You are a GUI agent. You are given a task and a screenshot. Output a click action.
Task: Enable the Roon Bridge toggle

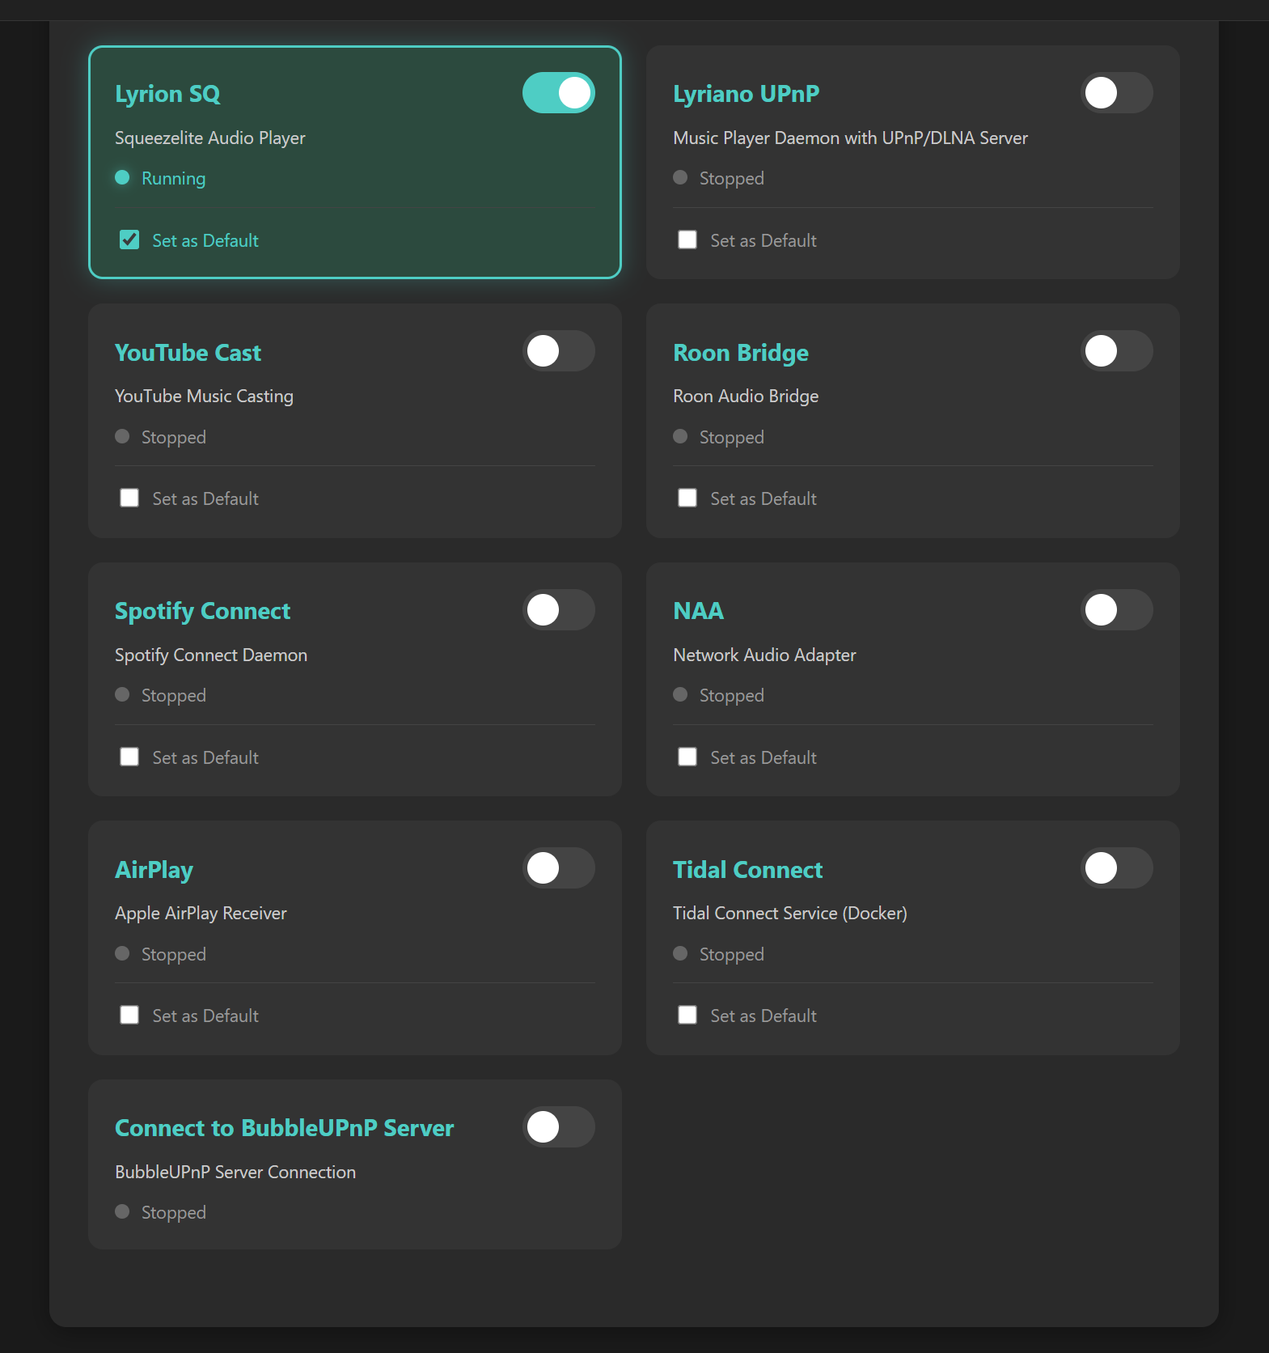[x=1117, y=351]
